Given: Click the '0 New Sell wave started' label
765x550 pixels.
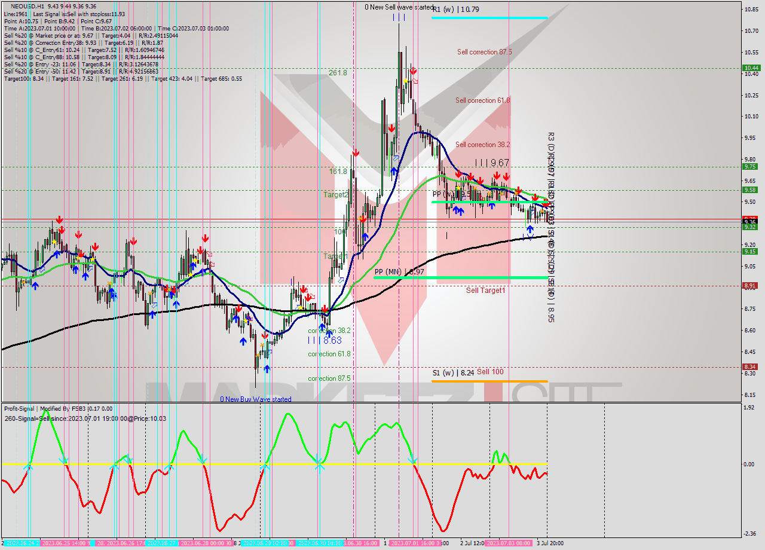Looking at the screenshot, I should pos(400,7).
